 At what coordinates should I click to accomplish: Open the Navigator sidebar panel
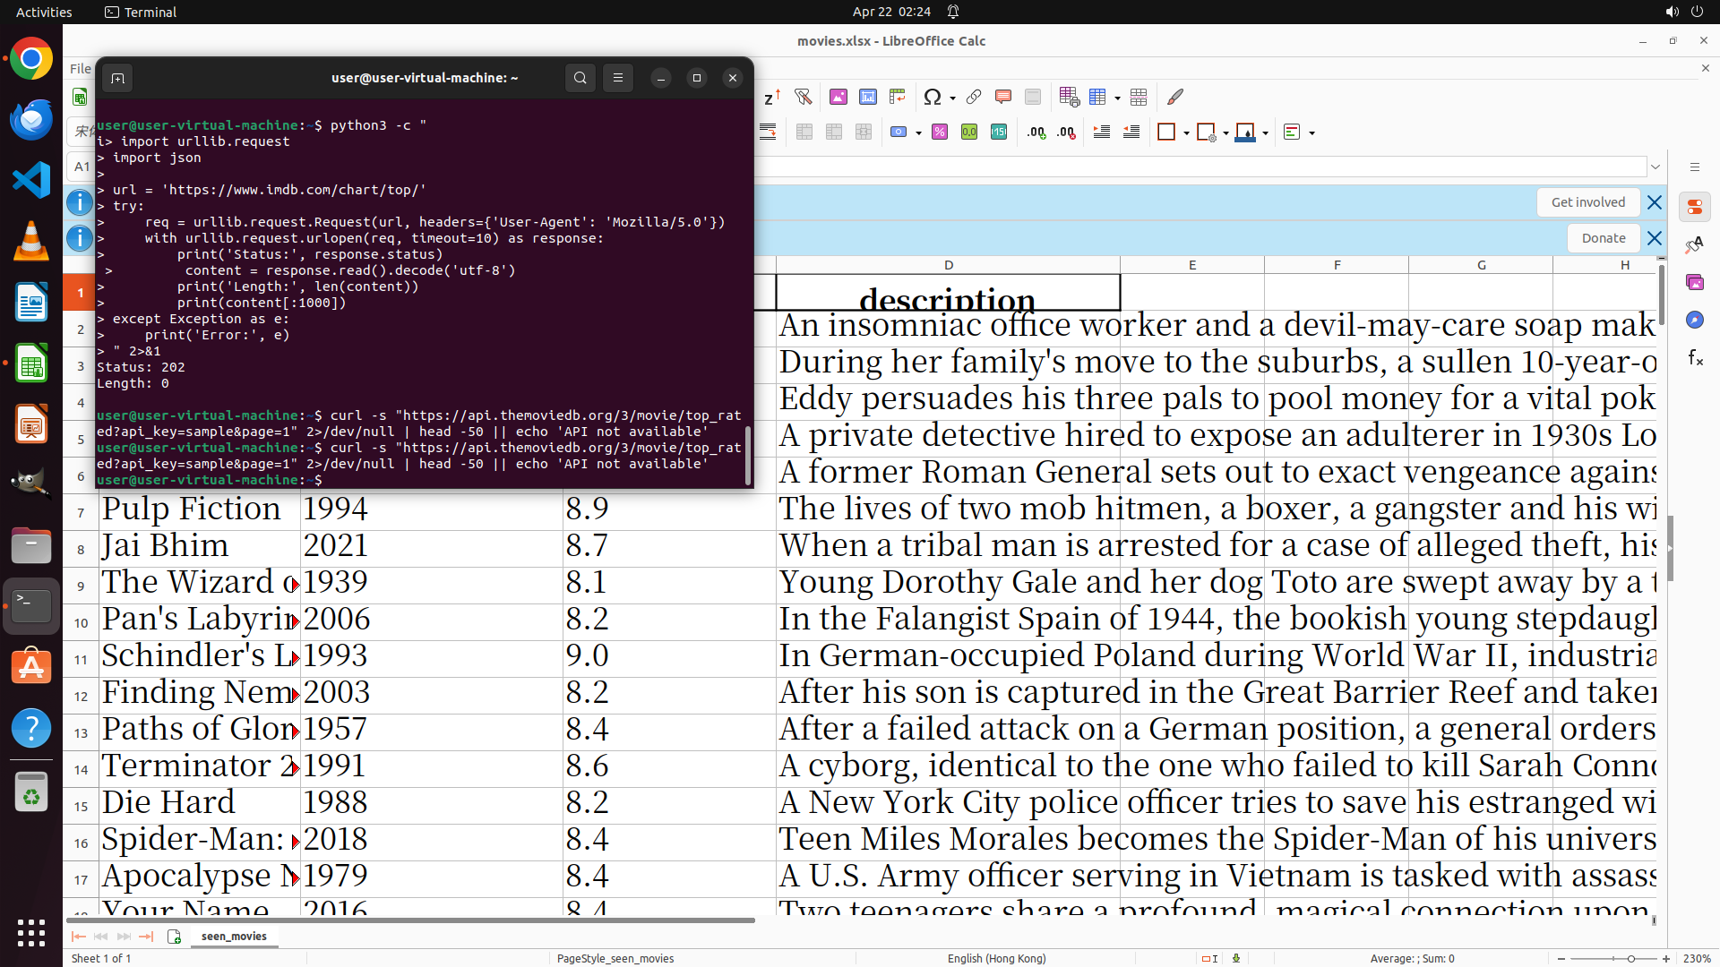(1695, 320)
